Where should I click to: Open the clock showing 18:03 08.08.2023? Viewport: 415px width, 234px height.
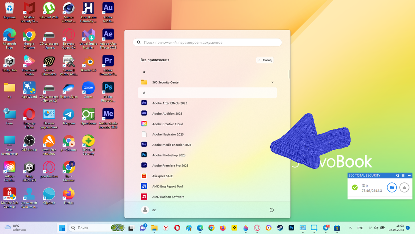pyautogui.click(x=396, y=228)
